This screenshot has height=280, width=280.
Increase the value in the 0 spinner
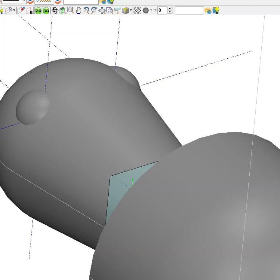tap(170, 9)
